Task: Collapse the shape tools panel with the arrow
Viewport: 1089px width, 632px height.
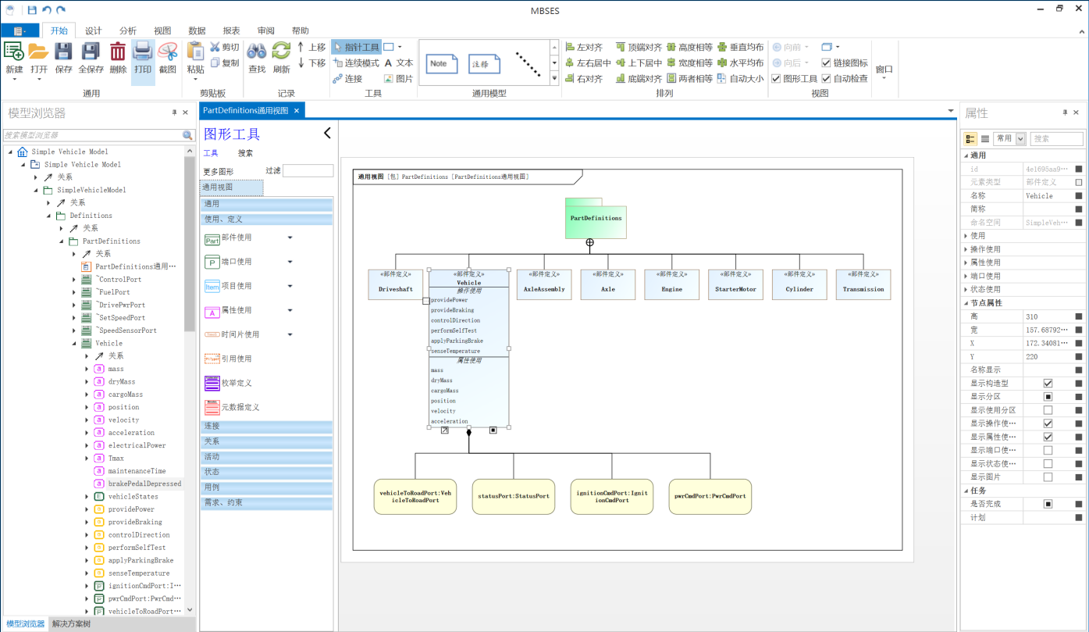Action: [327, 134]
